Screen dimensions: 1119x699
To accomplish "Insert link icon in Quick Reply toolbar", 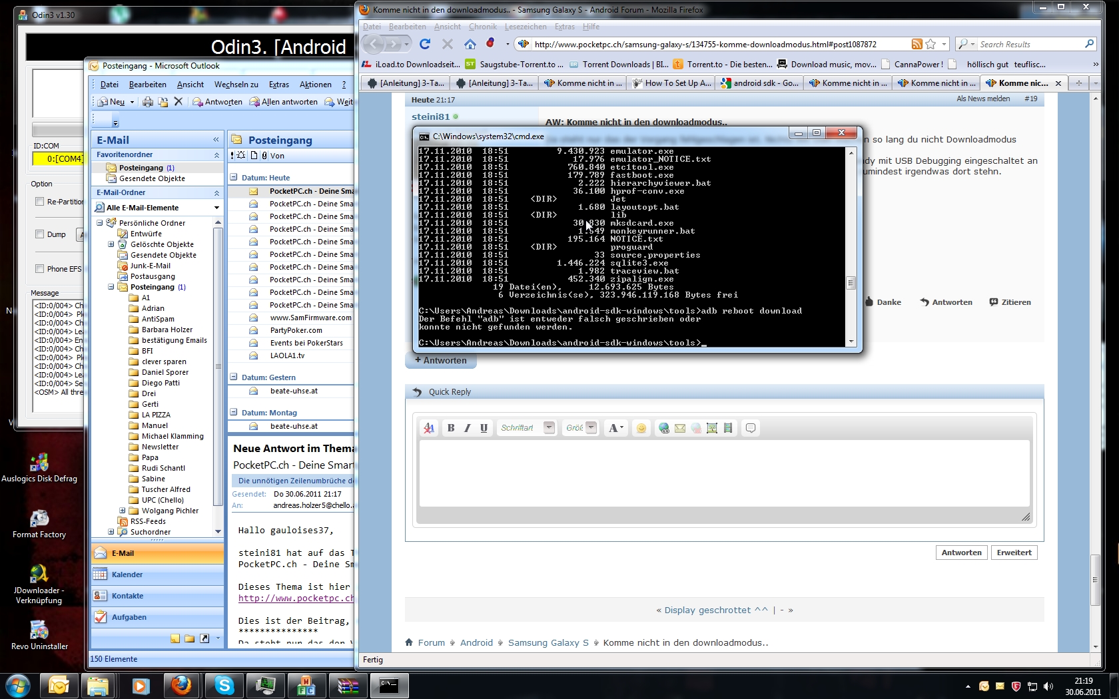I will tap(664, 428).
